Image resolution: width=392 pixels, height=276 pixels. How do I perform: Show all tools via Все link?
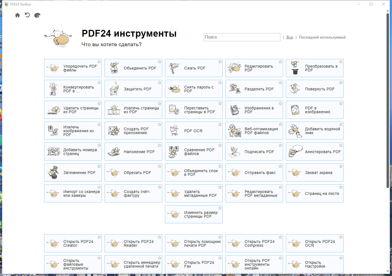pos(290,37)
